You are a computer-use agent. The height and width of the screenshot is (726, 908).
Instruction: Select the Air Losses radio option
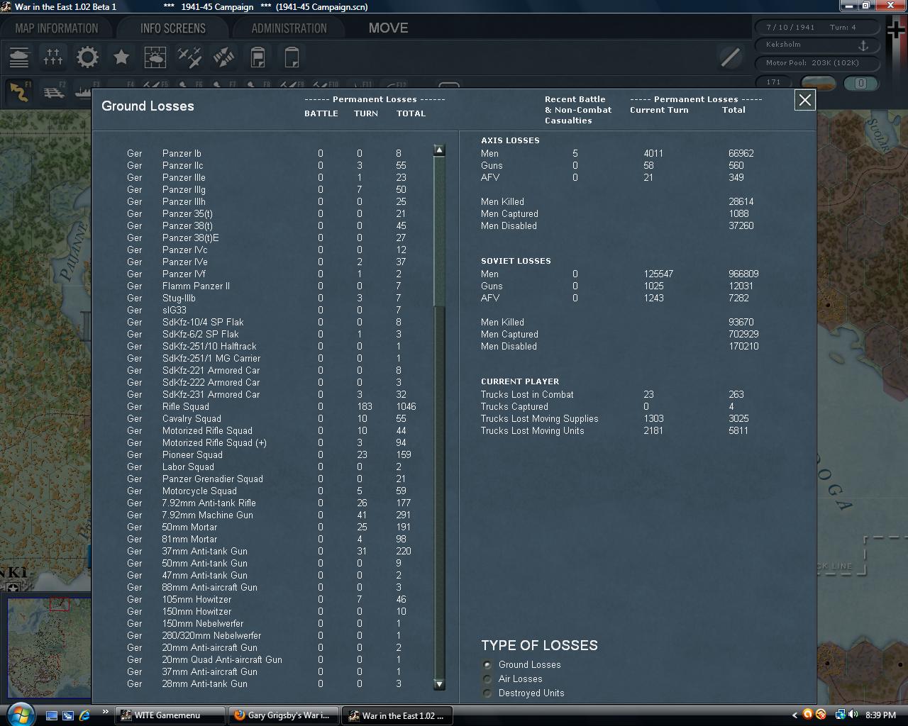click(x=487, y=679)
